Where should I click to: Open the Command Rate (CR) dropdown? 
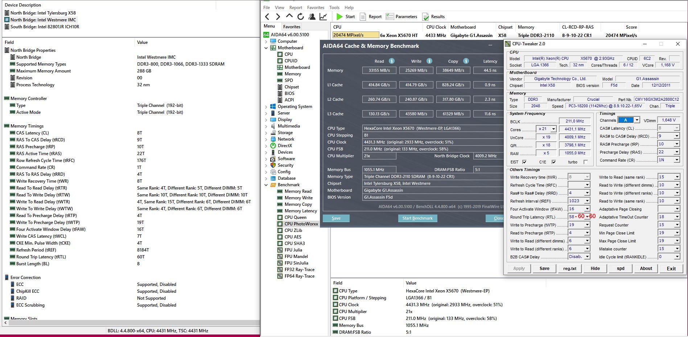[x=676, y=160]
